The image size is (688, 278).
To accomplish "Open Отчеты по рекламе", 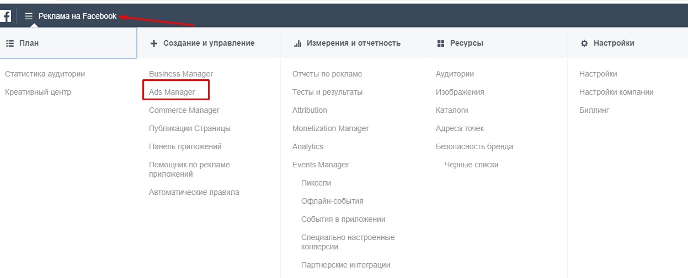I will click(x=327, y=74).
